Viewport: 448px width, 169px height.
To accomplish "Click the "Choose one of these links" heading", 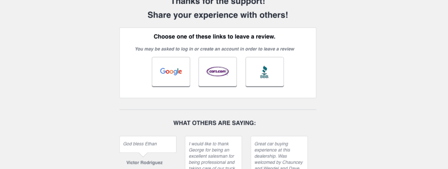I will pos(214,37).
